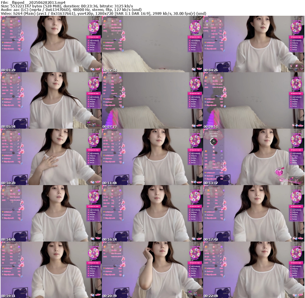305x298 pixels.
Task: Click the Tokens for a Spin banner in the 00:04:26 frame
Action: click(296, 37)
